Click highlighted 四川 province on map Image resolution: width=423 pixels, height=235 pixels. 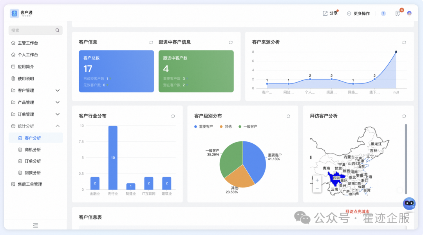tap(336, 178)
